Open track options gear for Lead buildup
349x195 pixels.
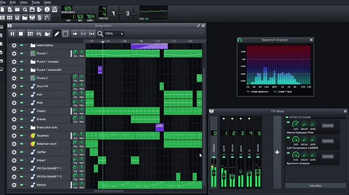click(14, 45)
